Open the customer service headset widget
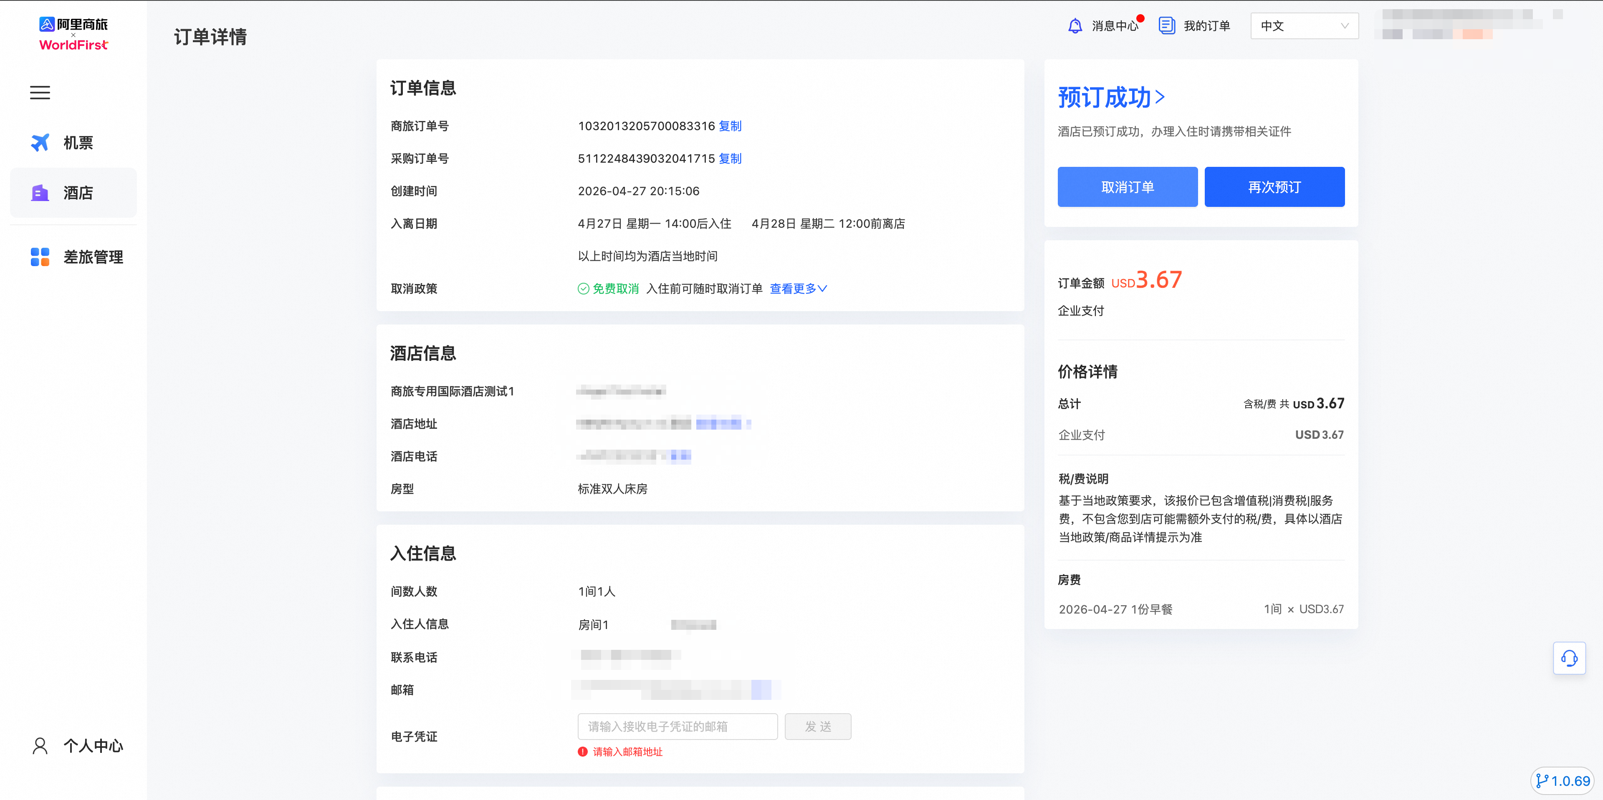Screen dimensions: 1603x800 point(1569,658)
